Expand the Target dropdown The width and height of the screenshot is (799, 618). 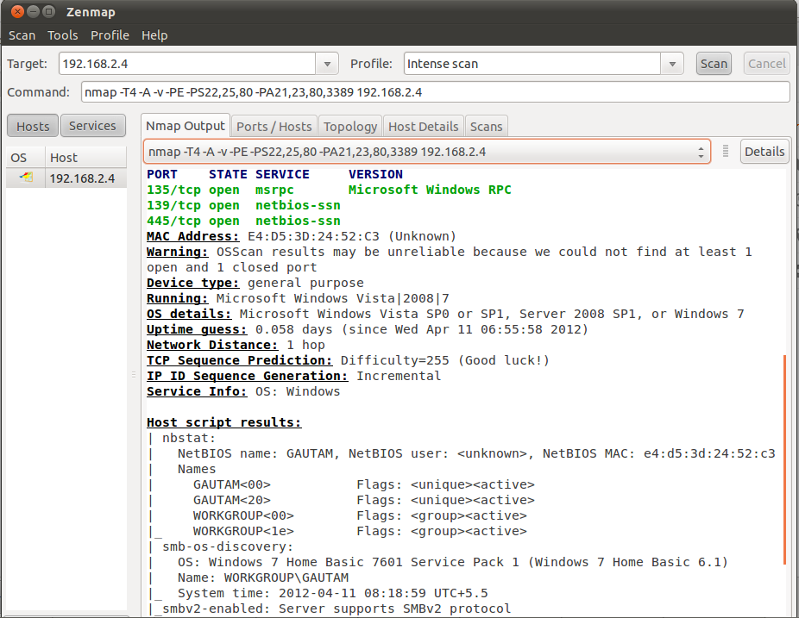[x=326, y=63]
